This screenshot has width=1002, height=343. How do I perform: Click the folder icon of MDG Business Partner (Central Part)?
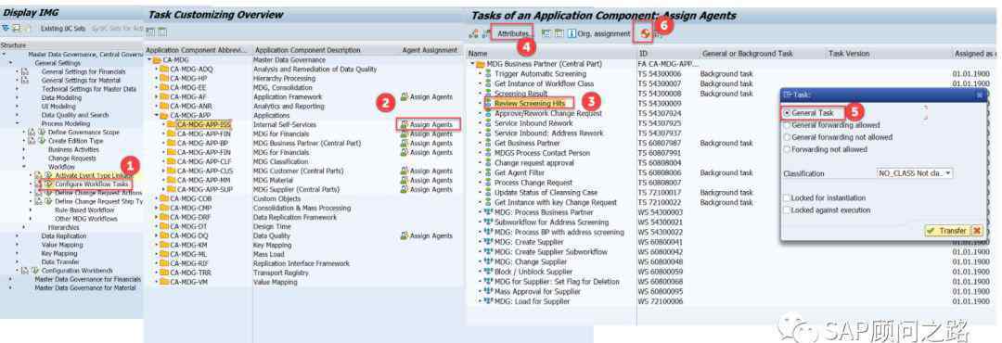tap(481, 65)
